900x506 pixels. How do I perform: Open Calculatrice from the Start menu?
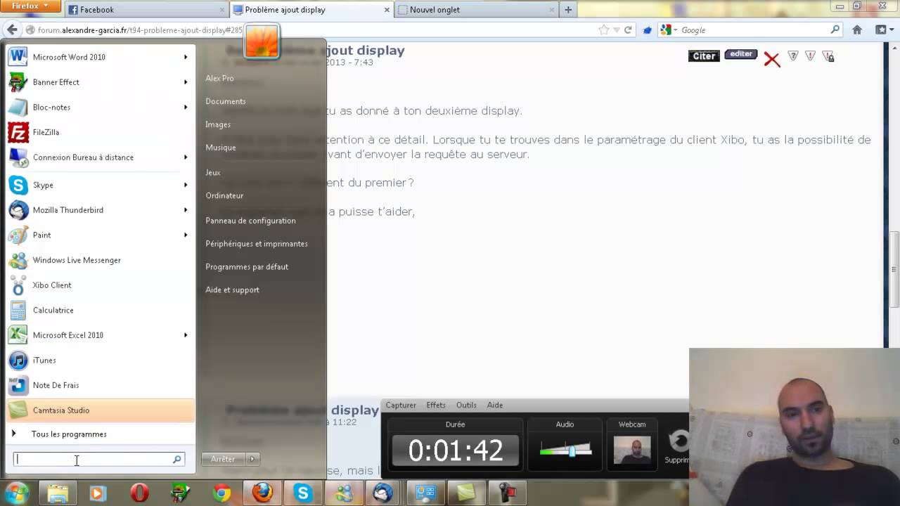click(x=100, y=310)
